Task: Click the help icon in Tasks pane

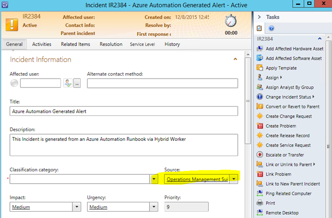Action: coord(271,28)
